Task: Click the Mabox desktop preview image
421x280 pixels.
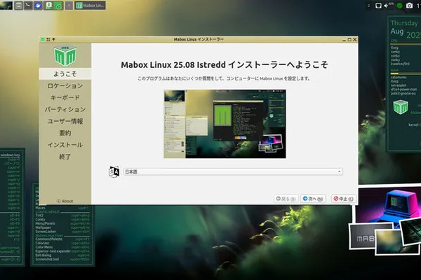Action: pos(224,123)
